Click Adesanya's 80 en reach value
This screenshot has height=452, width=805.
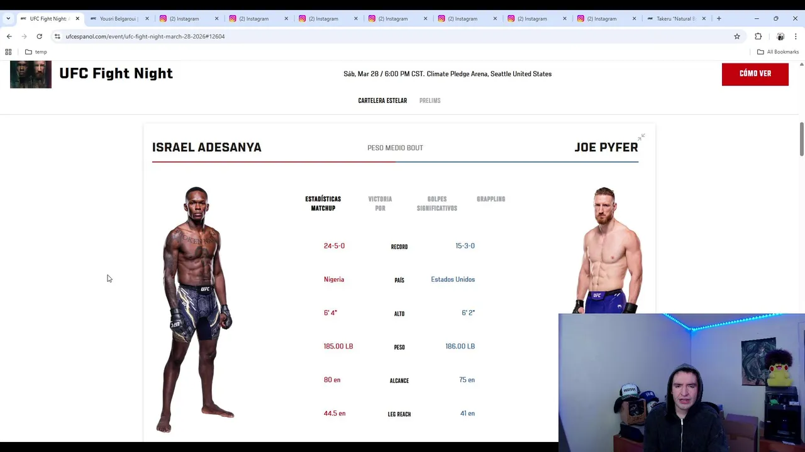[332, 380]
